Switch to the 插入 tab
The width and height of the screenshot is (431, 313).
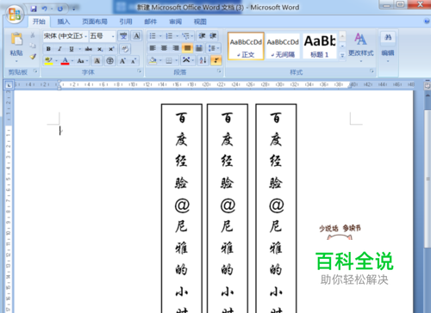coord(64,21)
